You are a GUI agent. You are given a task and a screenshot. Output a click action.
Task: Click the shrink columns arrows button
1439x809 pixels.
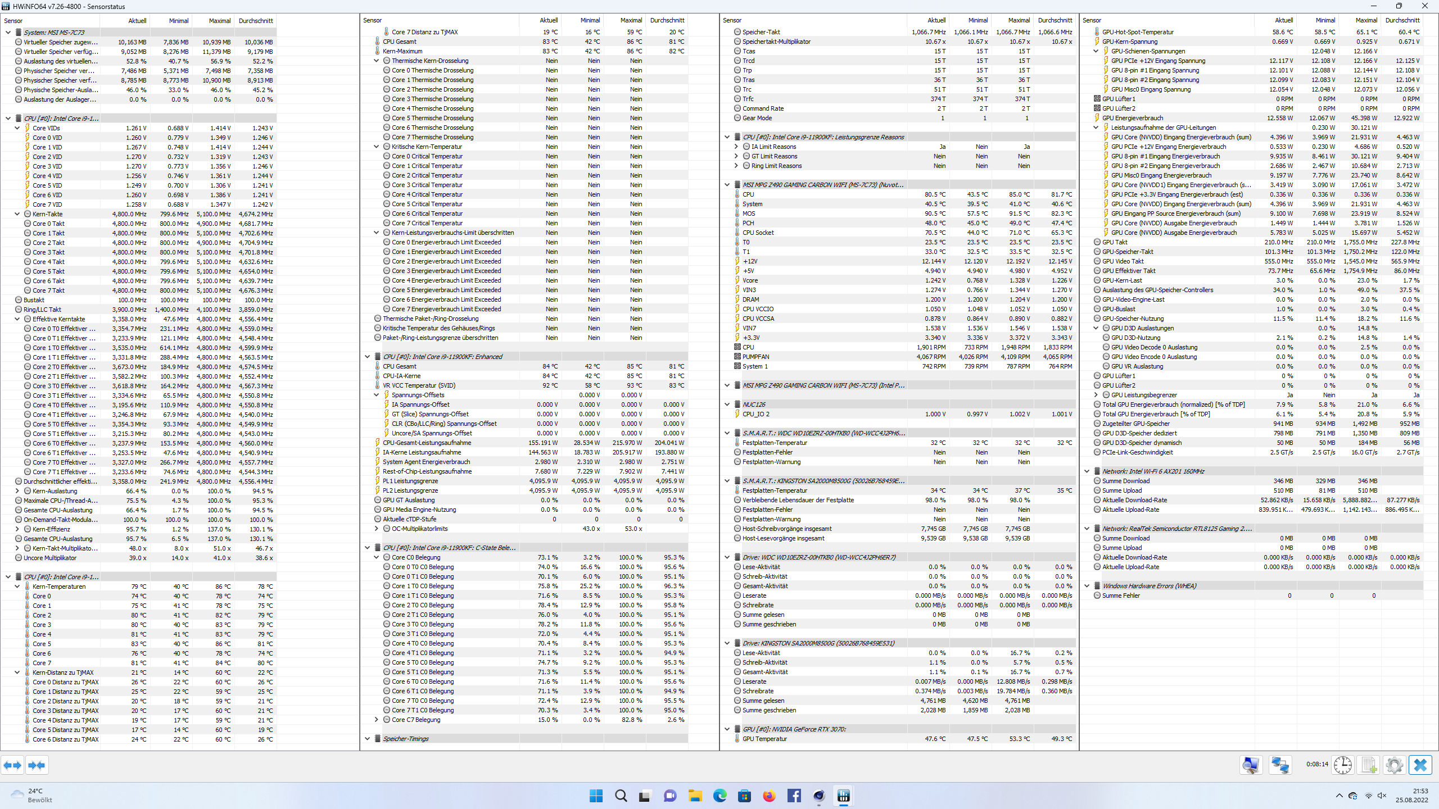(x=37, y=765)
